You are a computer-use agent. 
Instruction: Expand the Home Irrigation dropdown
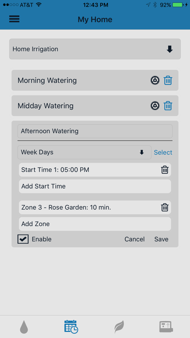(x=95, y=49)
